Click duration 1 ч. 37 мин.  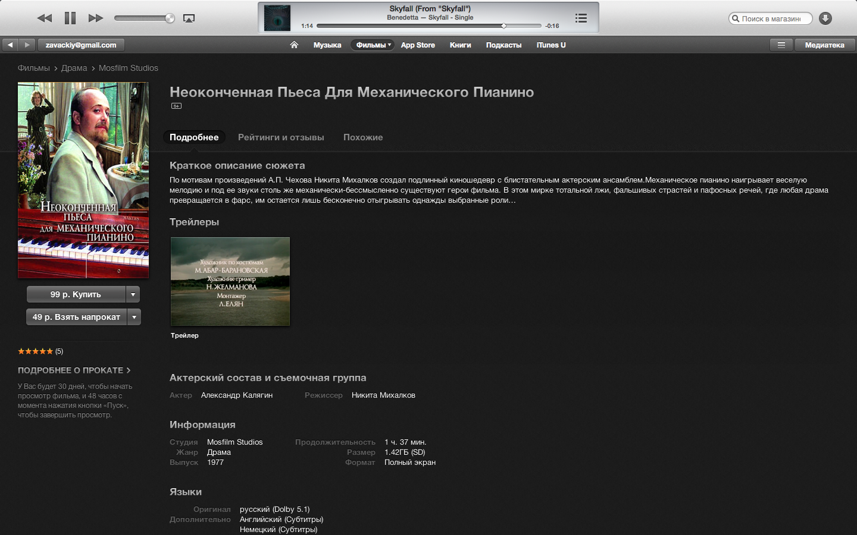pyautogui.click(x=405, y=442)
